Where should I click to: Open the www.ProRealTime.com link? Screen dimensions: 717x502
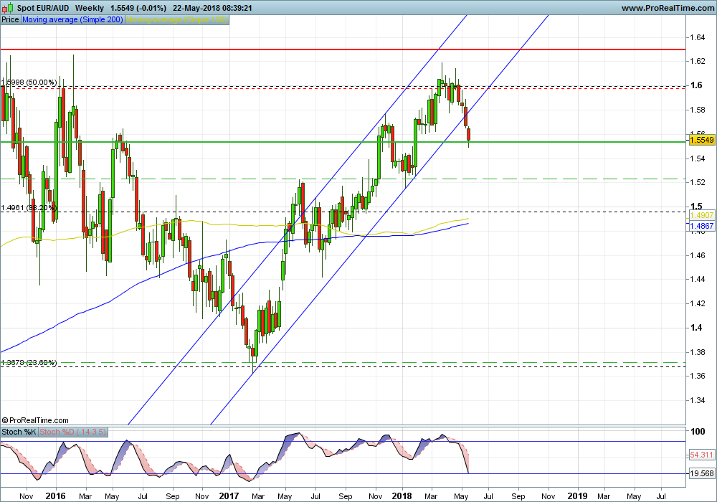coord(668,8)
